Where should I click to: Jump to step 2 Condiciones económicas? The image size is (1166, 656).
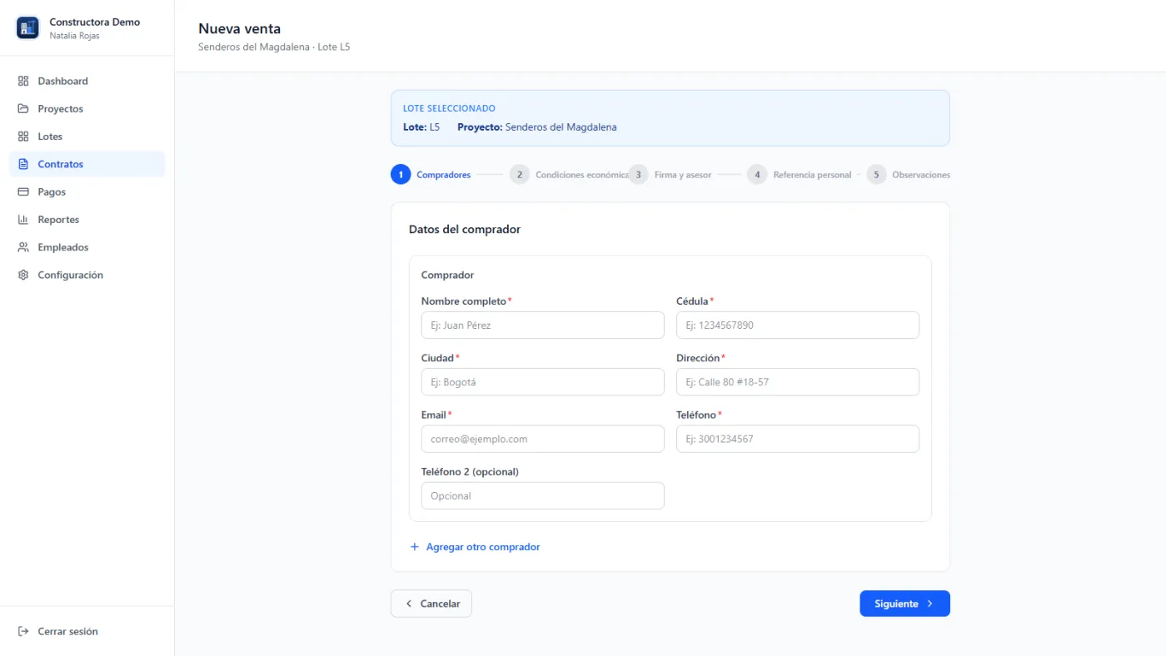pos(569,175)
